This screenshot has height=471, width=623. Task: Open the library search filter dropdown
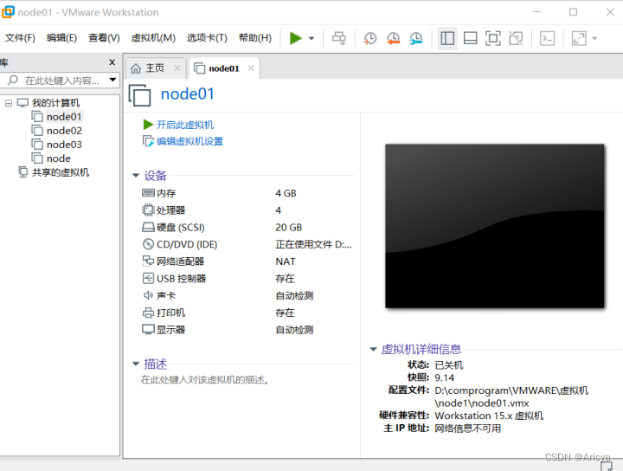(x=112, y=80)
